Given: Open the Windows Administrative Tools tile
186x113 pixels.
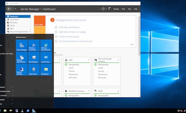Looking at the screenshot, I should 22,58.
